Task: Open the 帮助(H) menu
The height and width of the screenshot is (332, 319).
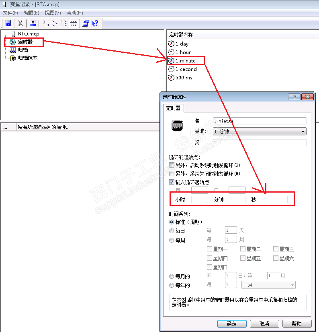Action: tap(74, 13)
